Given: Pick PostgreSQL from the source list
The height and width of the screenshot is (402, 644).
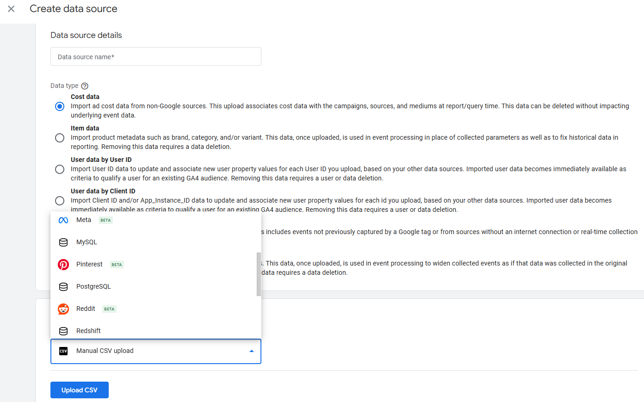Looking at the screenshot, I should (93, 287).
